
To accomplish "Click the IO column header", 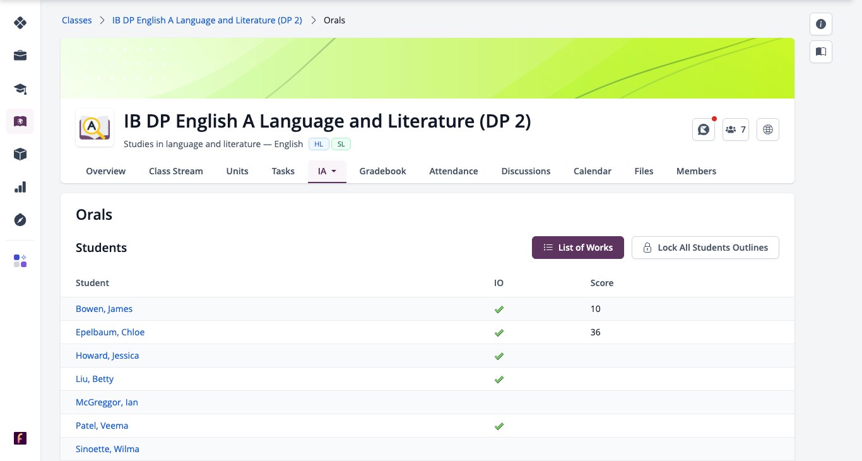I will click(x=499, y=283).
